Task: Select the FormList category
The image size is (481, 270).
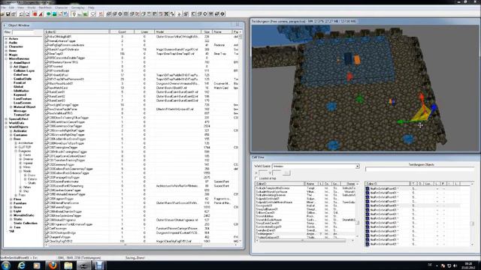Action: click(20, 82)
